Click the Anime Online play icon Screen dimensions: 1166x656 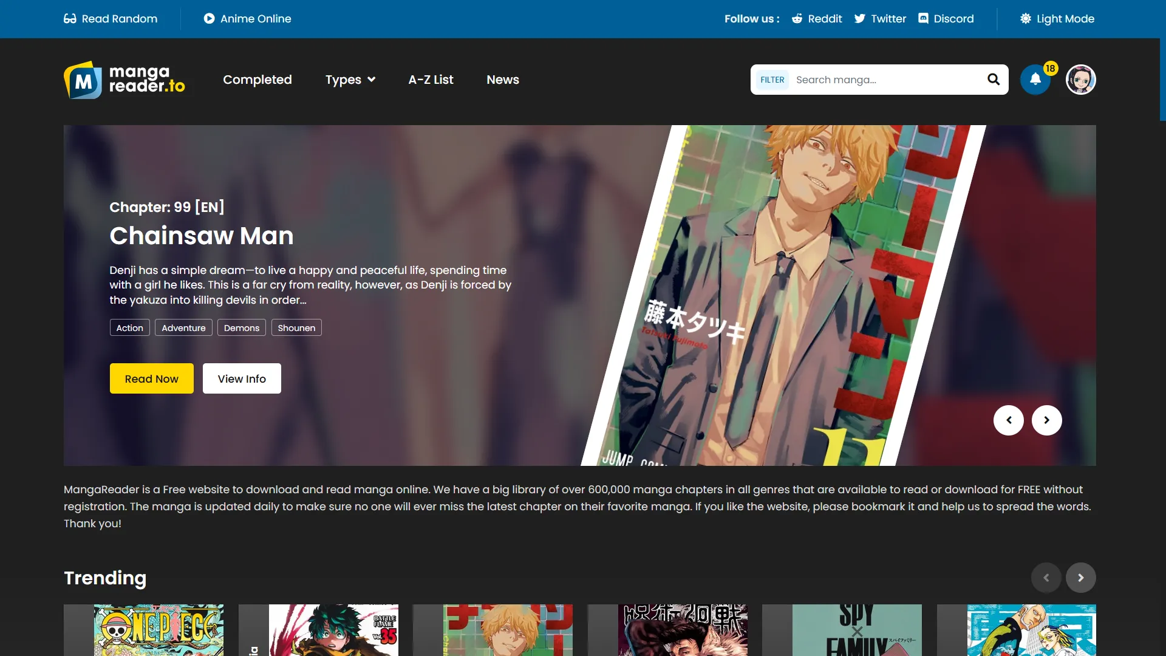pos(209,19)
